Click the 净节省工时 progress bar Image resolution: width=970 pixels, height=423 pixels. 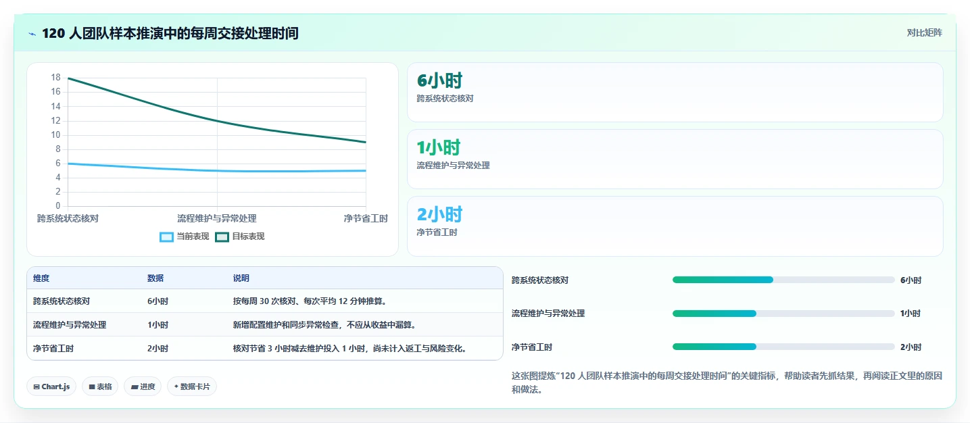(x=783, y=347)
